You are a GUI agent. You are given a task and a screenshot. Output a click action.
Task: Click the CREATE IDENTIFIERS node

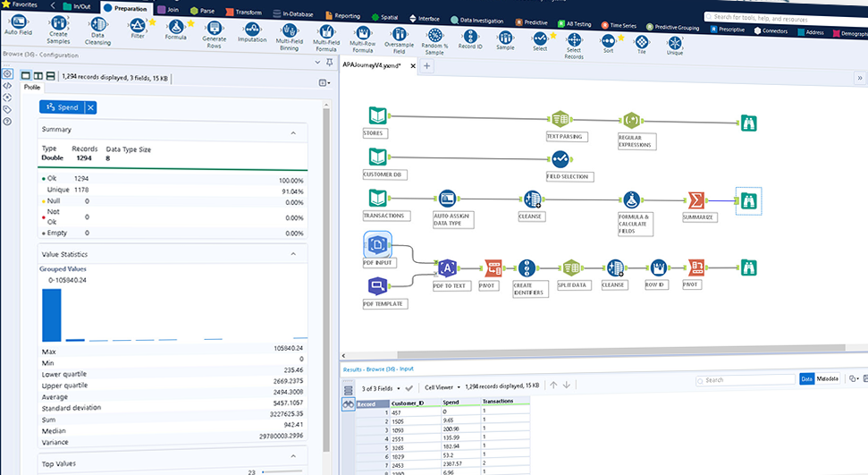(527, 268)
